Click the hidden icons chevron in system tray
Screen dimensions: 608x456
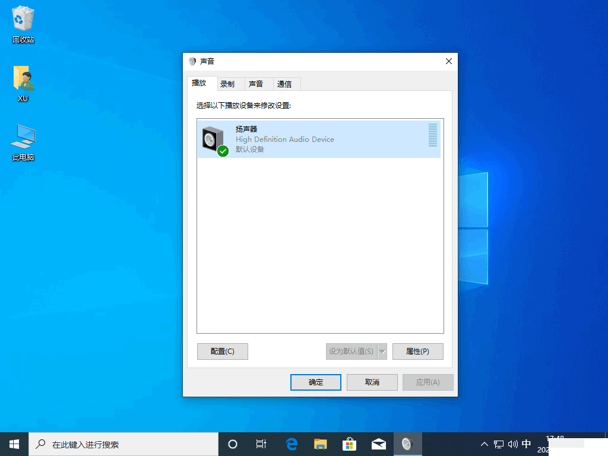click(484, 444)
